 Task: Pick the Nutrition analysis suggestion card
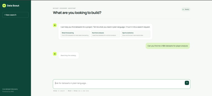(105, 34)
